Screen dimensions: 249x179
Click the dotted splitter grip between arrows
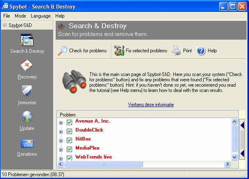(x=242, y=139)
